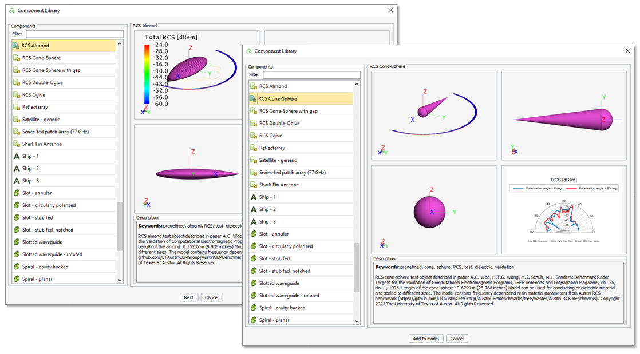Click the Filter field in back dialog
This screenshot has height=354, width=640.
pyautogui.click(x=74, y=34)
